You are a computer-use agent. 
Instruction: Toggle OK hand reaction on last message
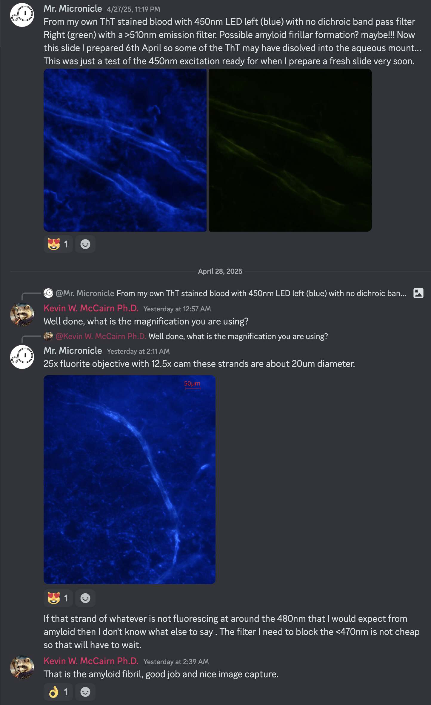click(x=58, y=692)
